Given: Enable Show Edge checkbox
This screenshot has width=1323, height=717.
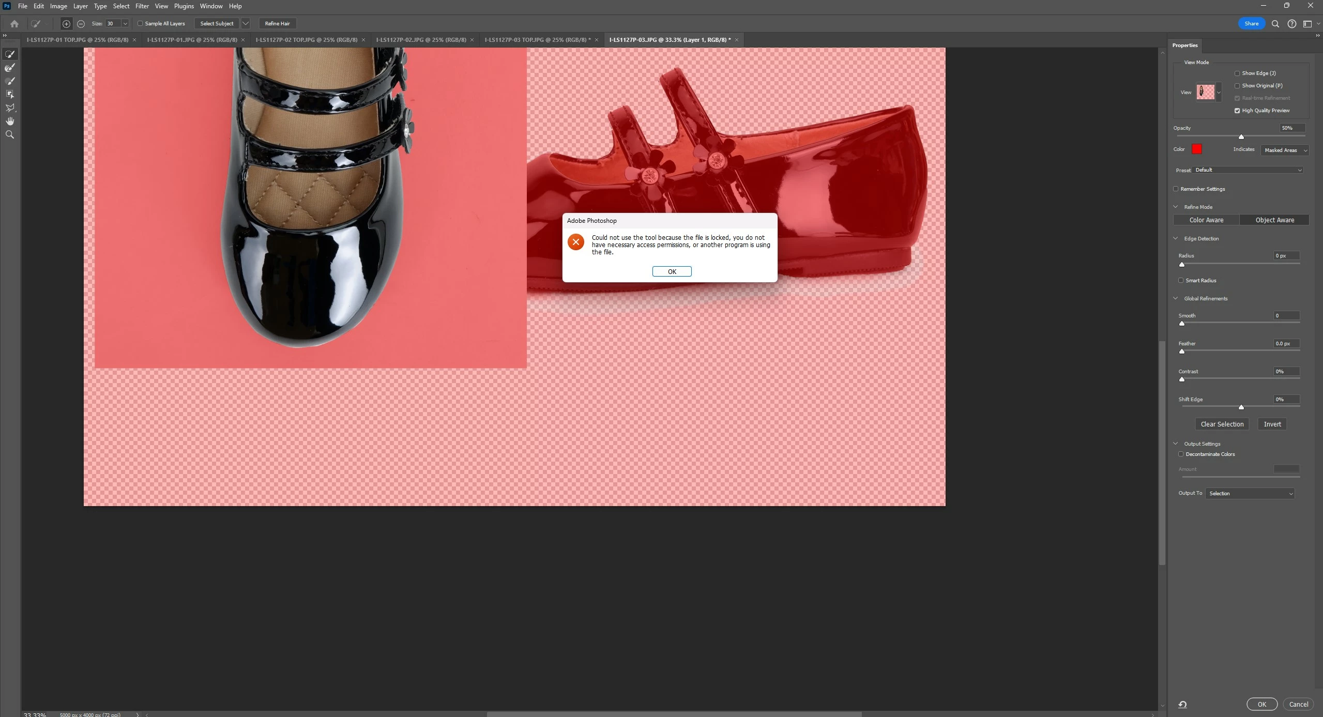Looking at the screenshot, I should [x=1237, y=73].
